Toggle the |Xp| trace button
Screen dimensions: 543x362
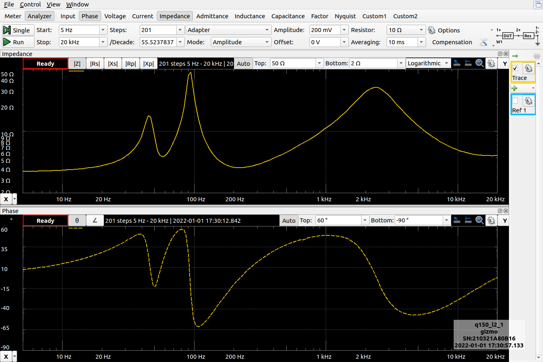[x=149, y=63]
